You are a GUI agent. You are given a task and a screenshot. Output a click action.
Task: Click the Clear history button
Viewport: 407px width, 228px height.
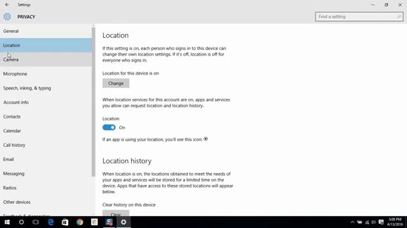click(x=116, y=213)
